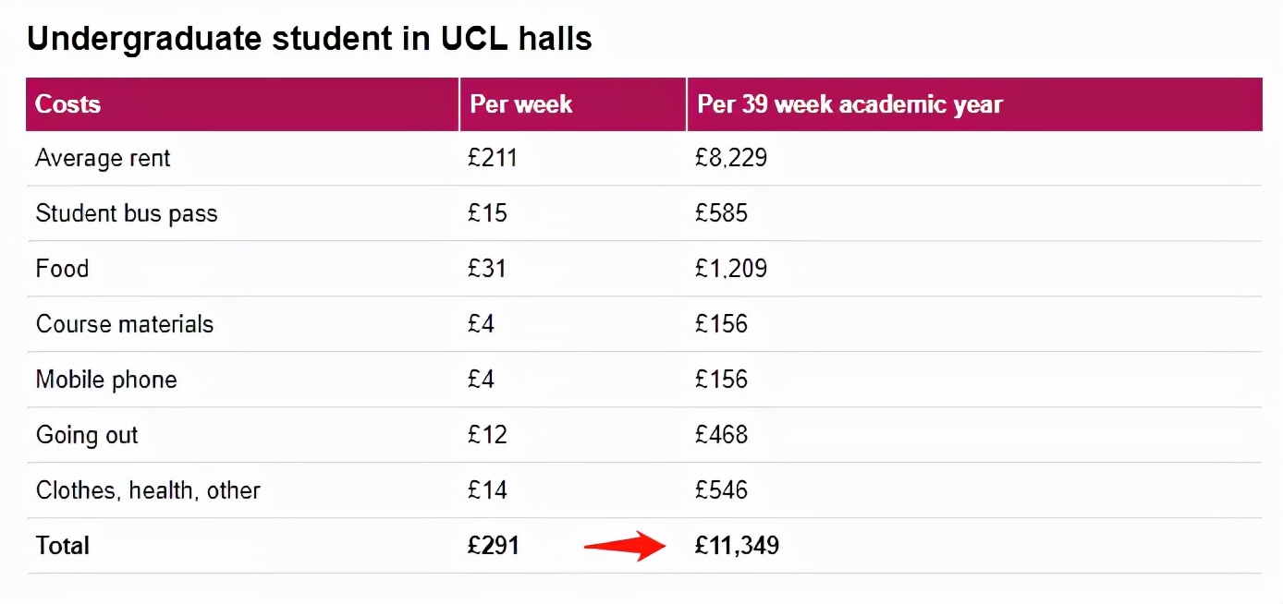The height and width of the screenshot is (604, 1283).
Task: Click the £1,209 yearly food value
Action: click(x=731, y=269)
